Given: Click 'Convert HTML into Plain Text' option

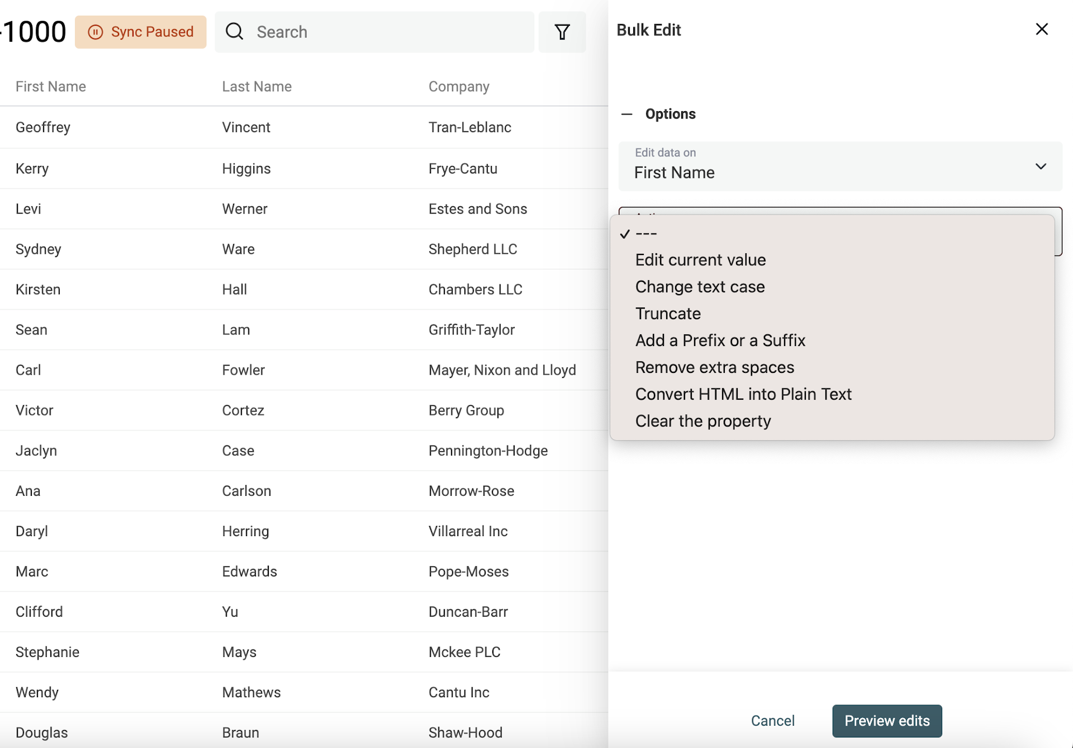Looking at the screenshot, I should [744, 393].
